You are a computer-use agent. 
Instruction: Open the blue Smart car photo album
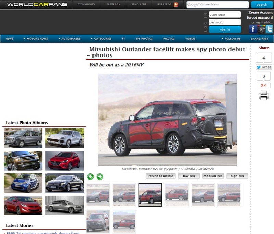pyautogui.click(x=23, y=183)
